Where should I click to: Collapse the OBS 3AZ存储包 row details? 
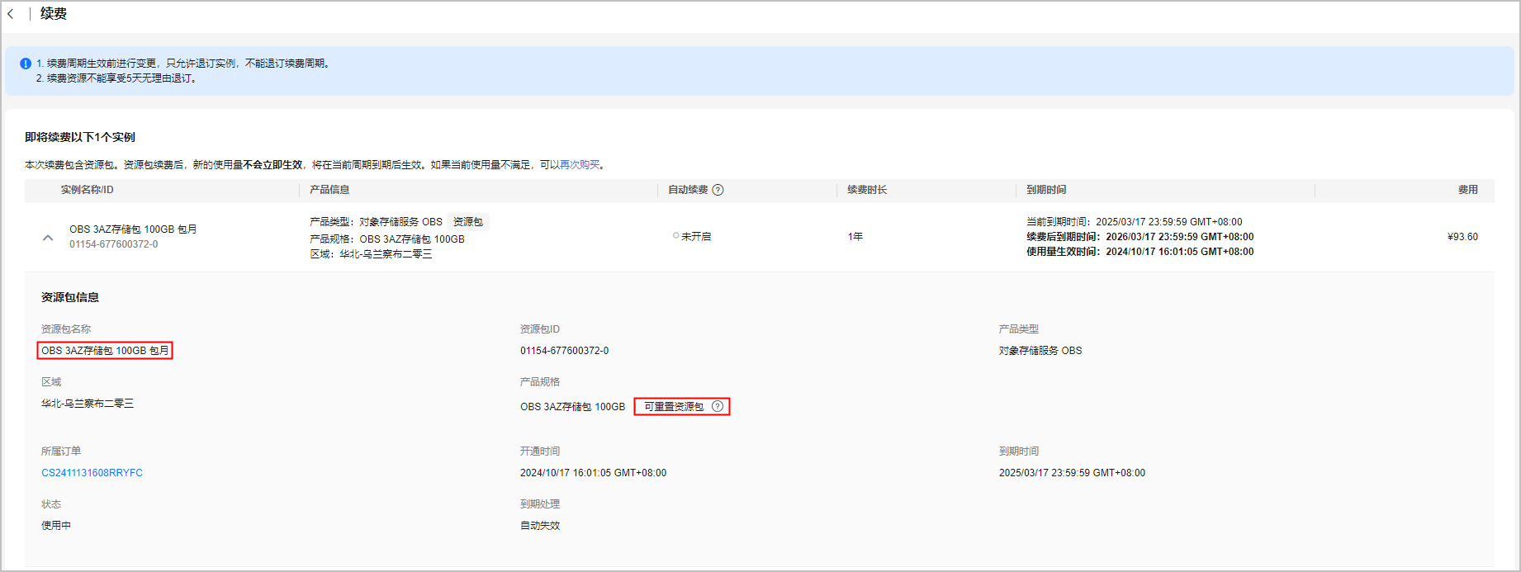point(48,238)
